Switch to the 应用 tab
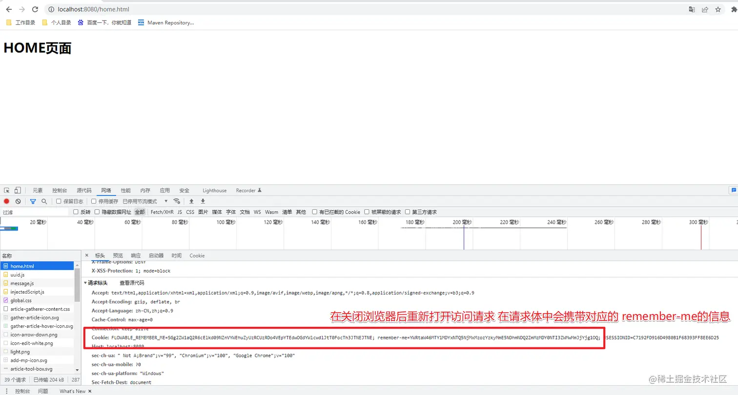The width and height of the screenshot is (738, 395). 164,191
